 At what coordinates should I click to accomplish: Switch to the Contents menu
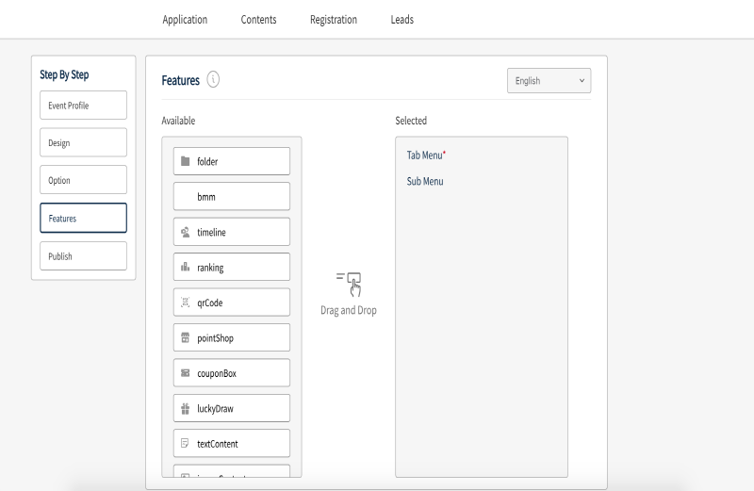coord(258,20)
